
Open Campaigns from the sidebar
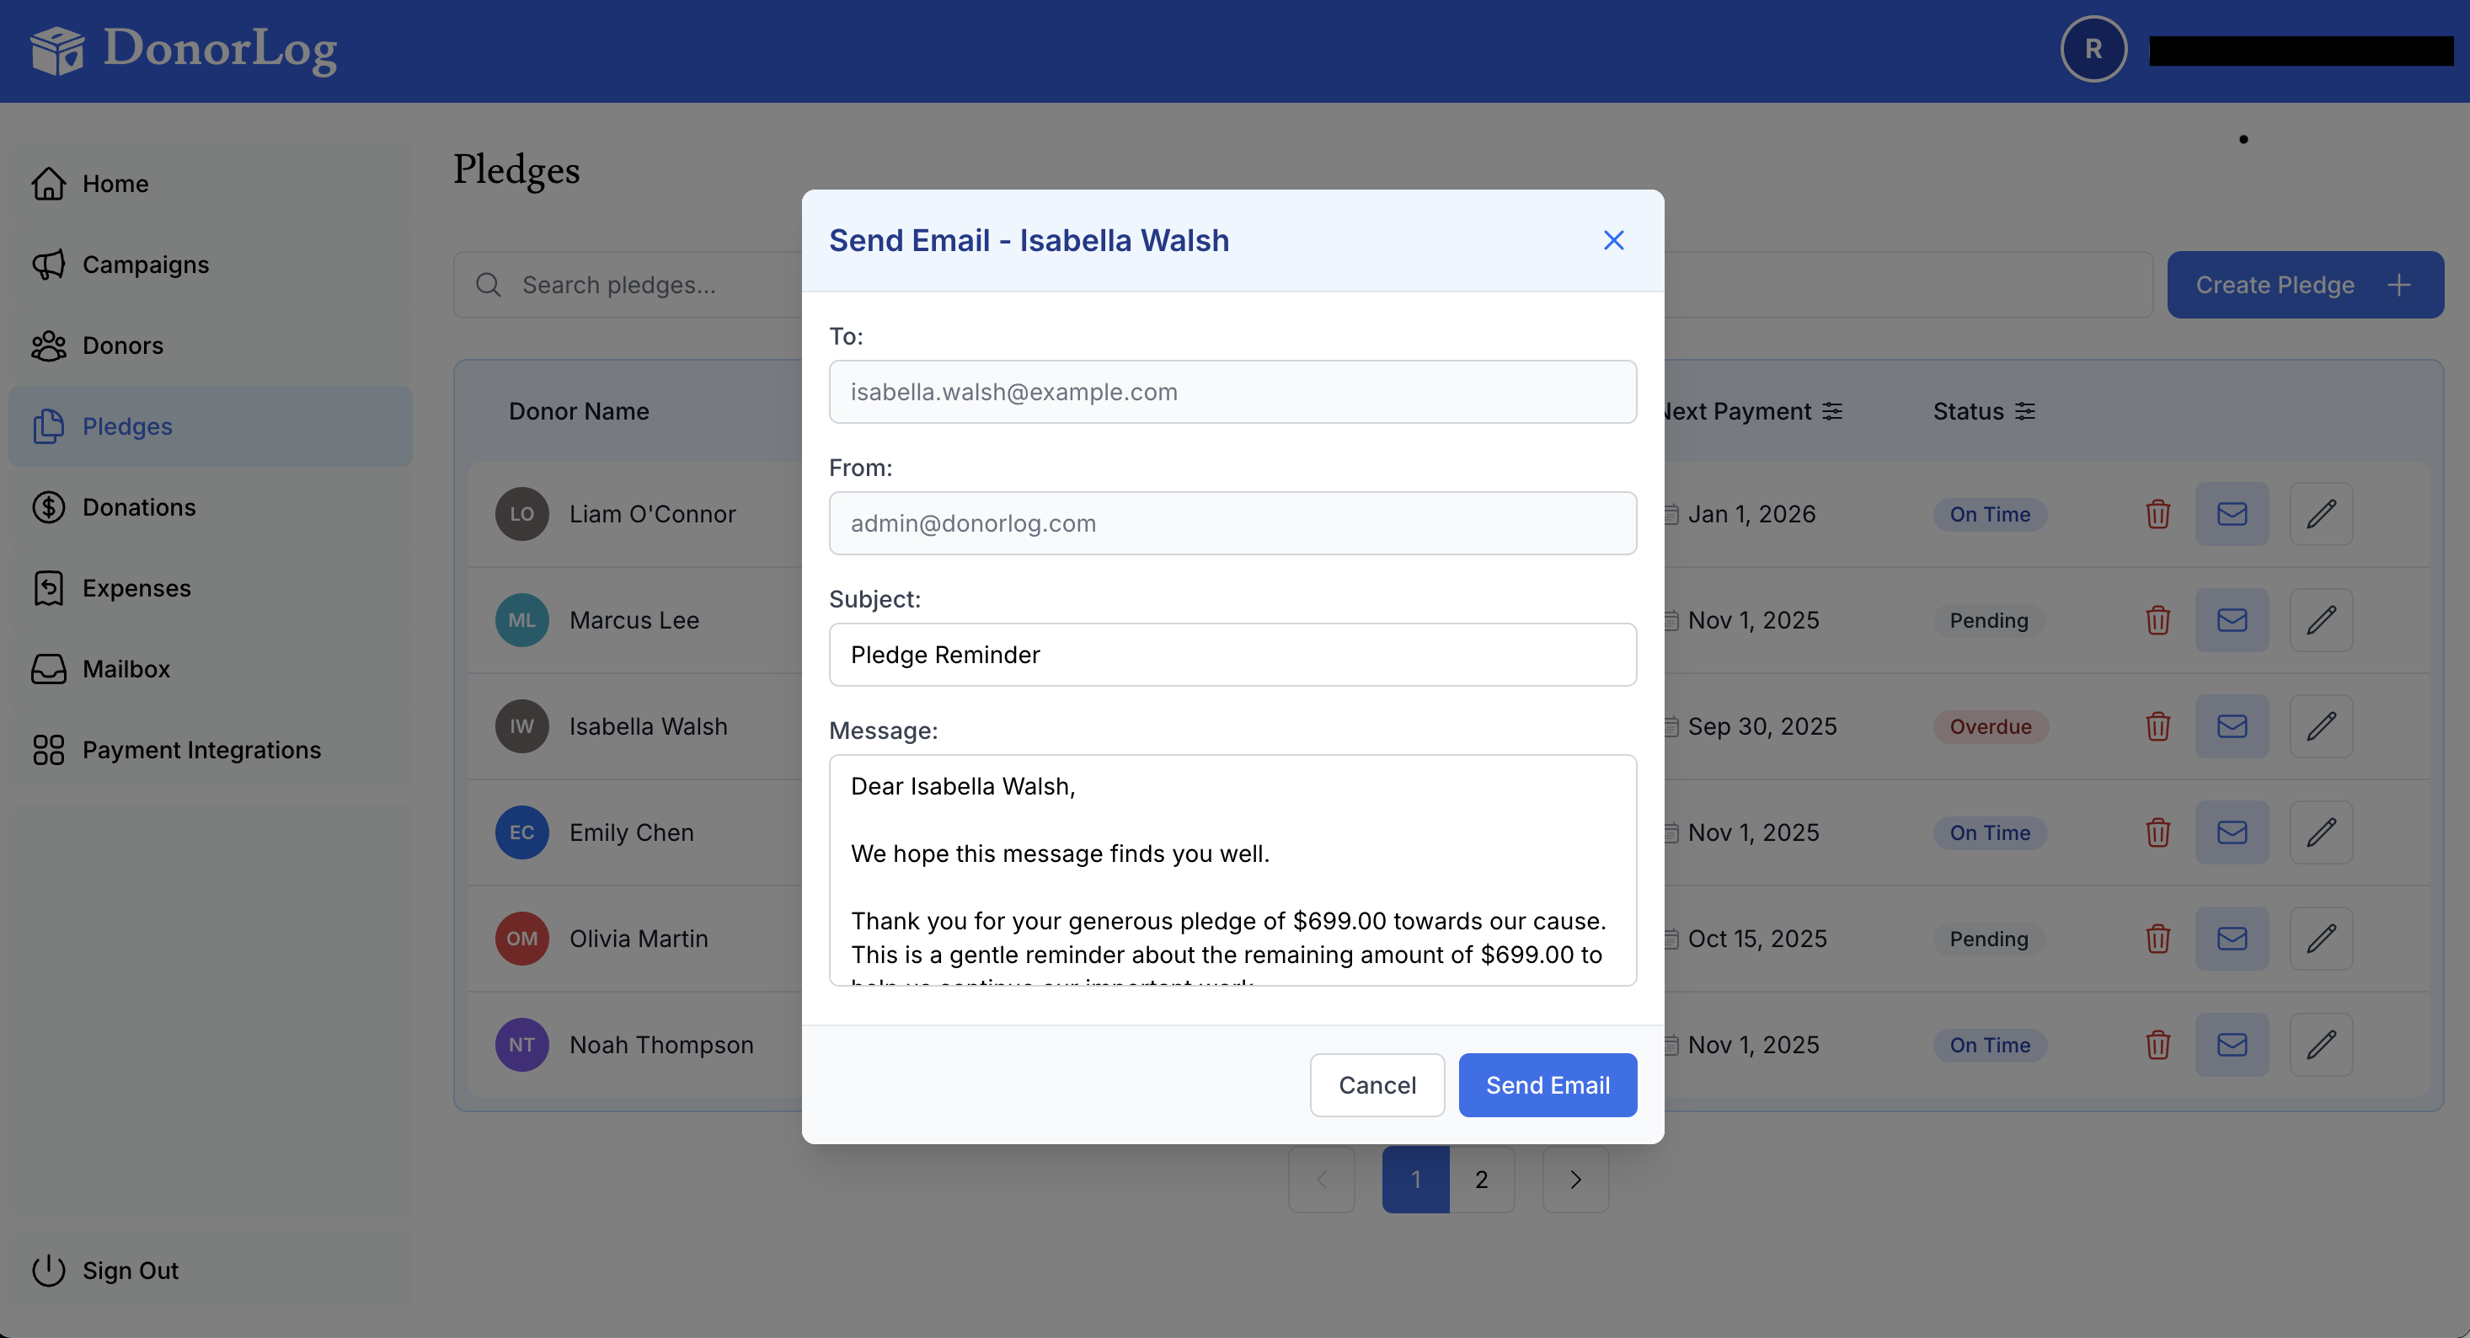point(49,265)
